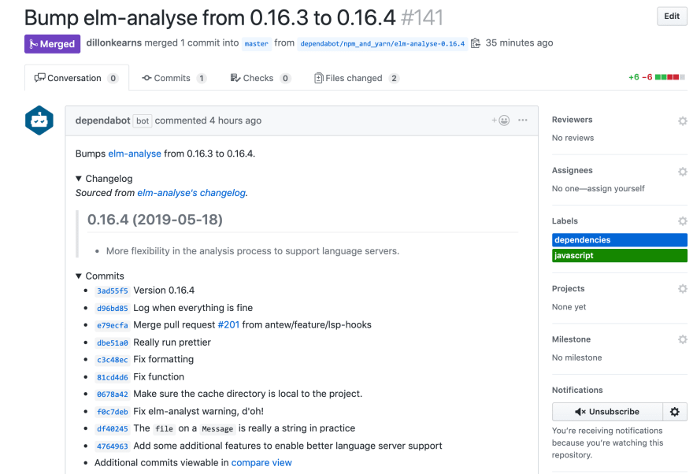693x474 pixels.
Task: Click the diffstat +6 −6 bar
Action: point(656,77)
